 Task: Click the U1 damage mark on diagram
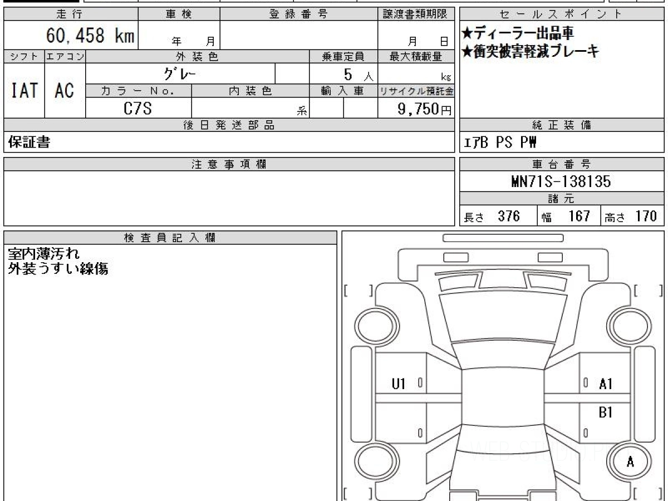(x=399, y=384)
